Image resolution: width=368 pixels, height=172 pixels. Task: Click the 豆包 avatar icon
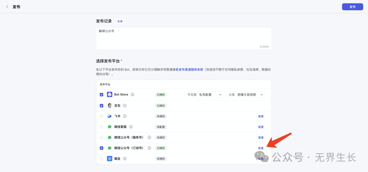coord(110,106)
